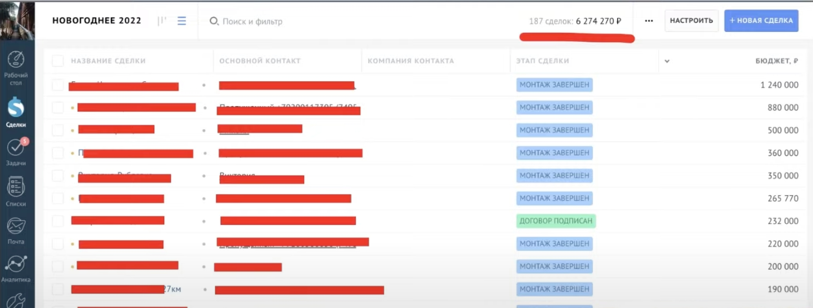Open the three-dots more menu
Viewport: 813px width, 308px height.
[649, 21]
